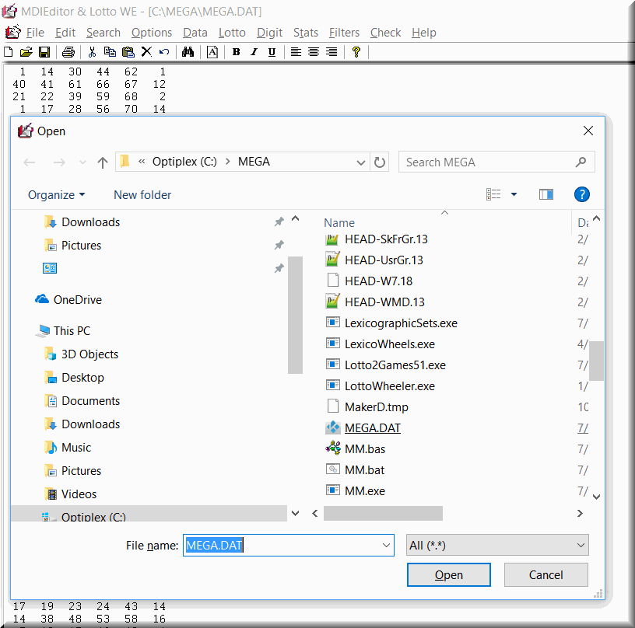
Task: Select Documents in the navigation tree
Action: click(x=90, y=401)
